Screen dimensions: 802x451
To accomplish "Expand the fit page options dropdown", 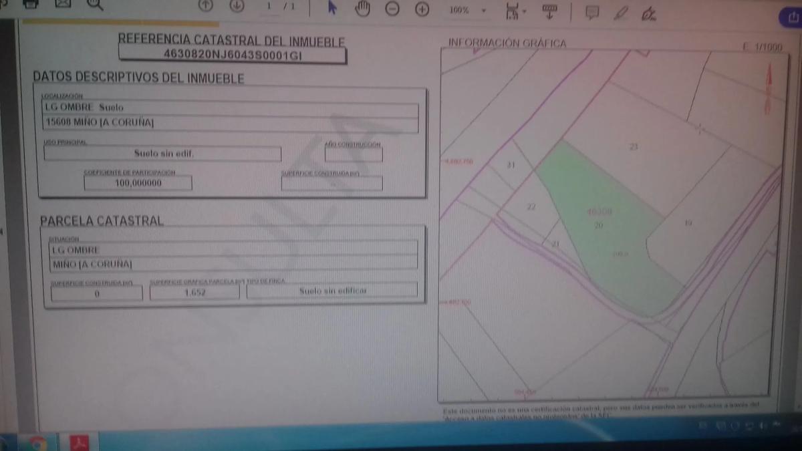I will (515, 11).
